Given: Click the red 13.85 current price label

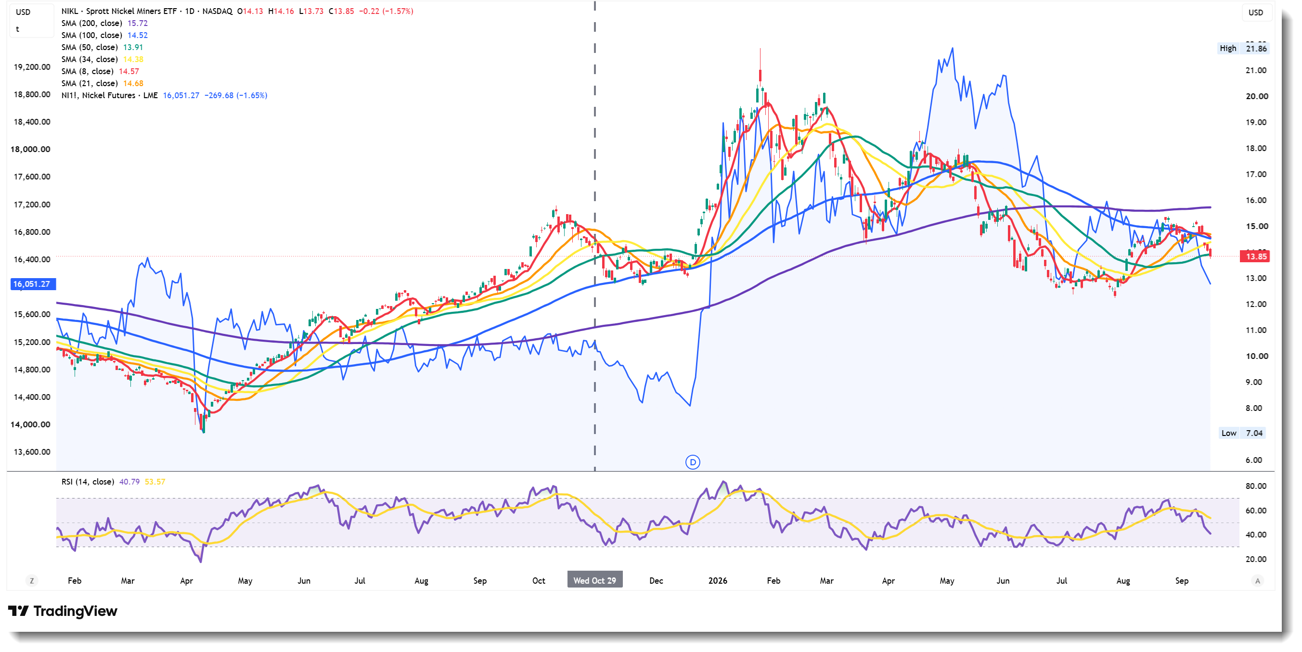Looking at the screenshot, I should coord(1255,256).
